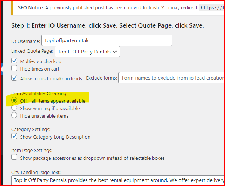Select Off - all items appear available

(x=14, y=101)
